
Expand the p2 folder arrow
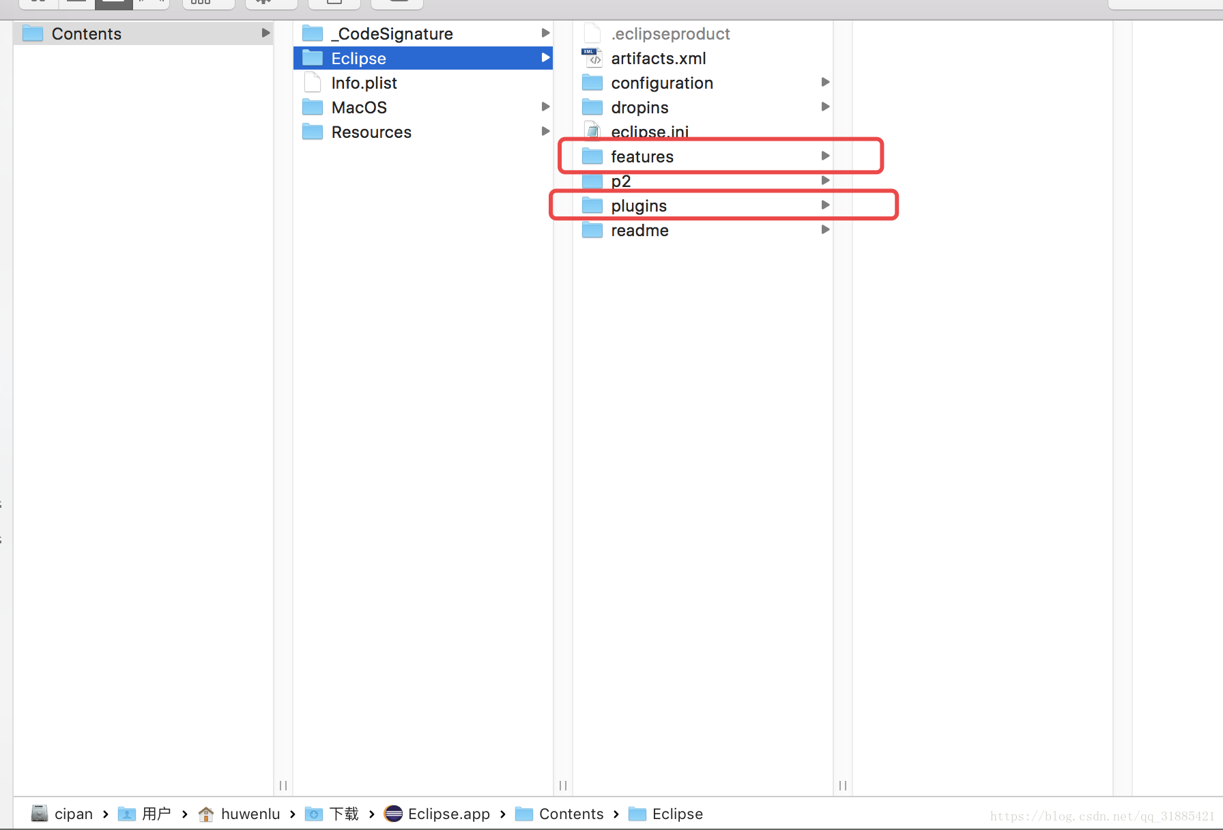tap(825, 181)
